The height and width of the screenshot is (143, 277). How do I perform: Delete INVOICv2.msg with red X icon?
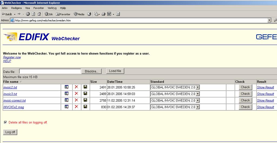point(77,107)
